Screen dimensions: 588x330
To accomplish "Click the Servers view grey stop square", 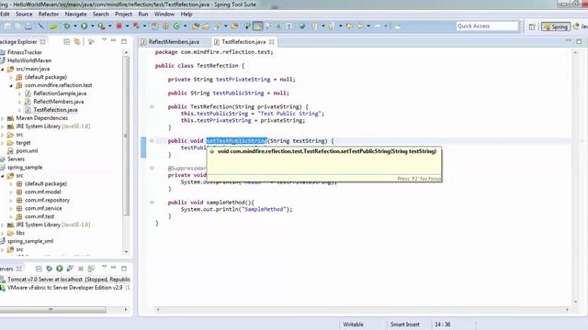I will click(81, 269).
